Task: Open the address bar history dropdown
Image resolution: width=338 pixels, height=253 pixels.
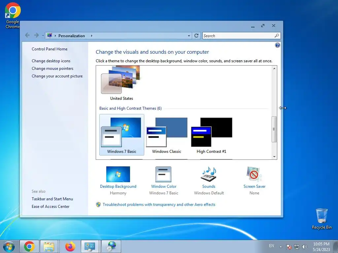Action: [189, 36]
